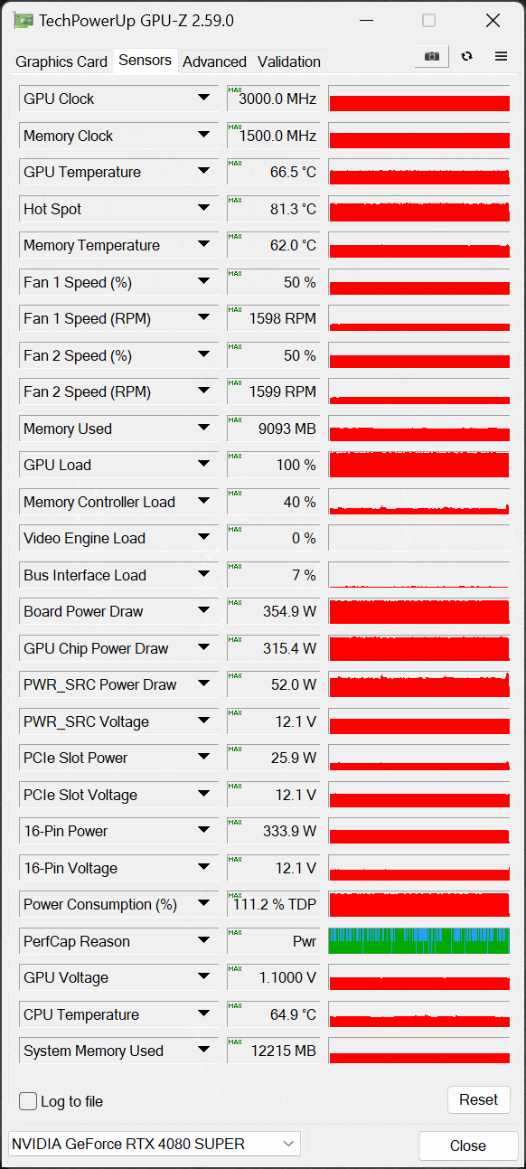Click the PerfCap Reason colored graph
This screenshot has height=1169, width=526.
coord(419,941)
